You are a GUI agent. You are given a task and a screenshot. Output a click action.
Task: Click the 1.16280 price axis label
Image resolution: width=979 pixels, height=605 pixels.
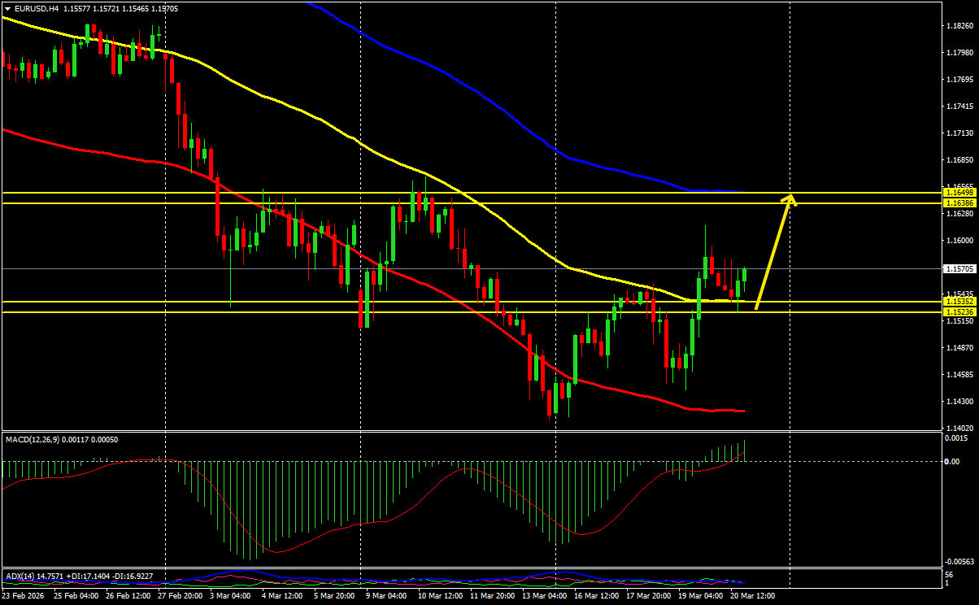(x=960, y=214)
